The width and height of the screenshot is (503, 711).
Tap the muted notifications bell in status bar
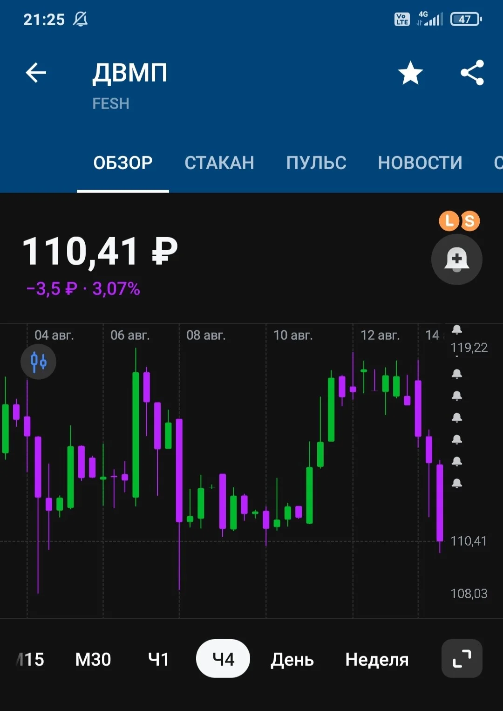[80, 19]
